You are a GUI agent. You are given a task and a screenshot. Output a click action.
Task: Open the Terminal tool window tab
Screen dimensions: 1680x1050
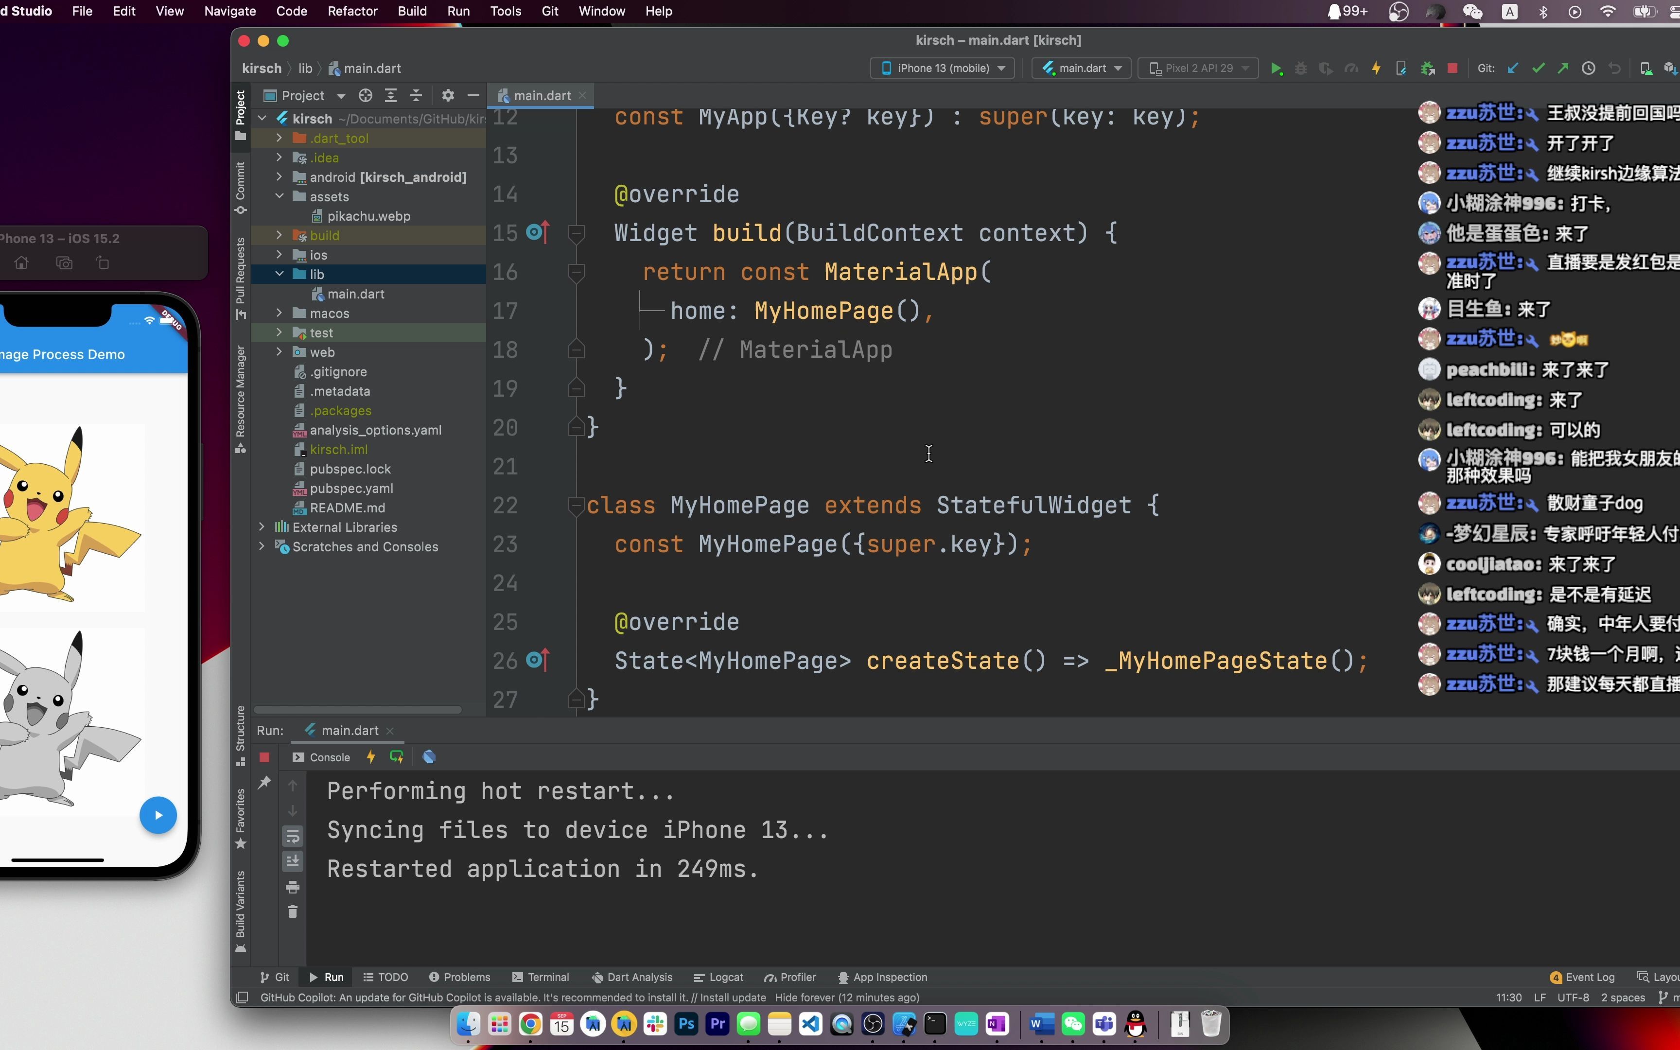pyautogui.click(x=540, y=977)
